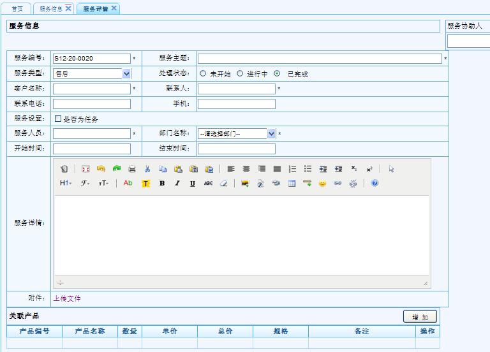The width and height of the screenshot is (490, 352).
Task: Click the undo arrow icon
Action: pos(101,169)
